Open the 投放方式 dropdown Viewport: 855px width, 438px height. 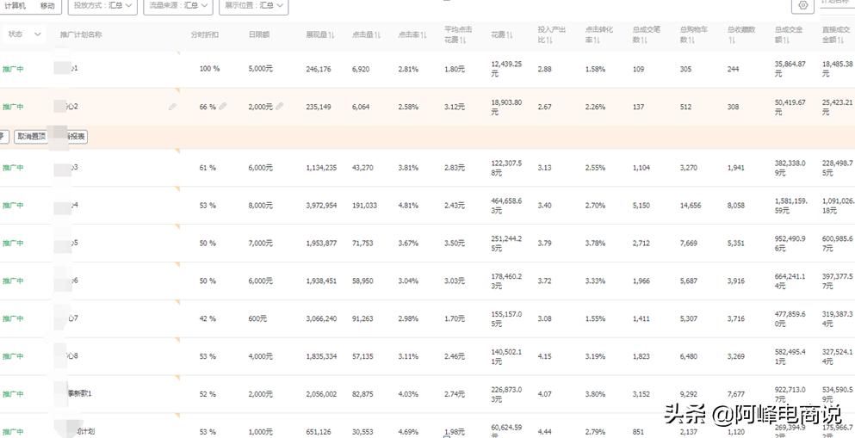(102, 5)
